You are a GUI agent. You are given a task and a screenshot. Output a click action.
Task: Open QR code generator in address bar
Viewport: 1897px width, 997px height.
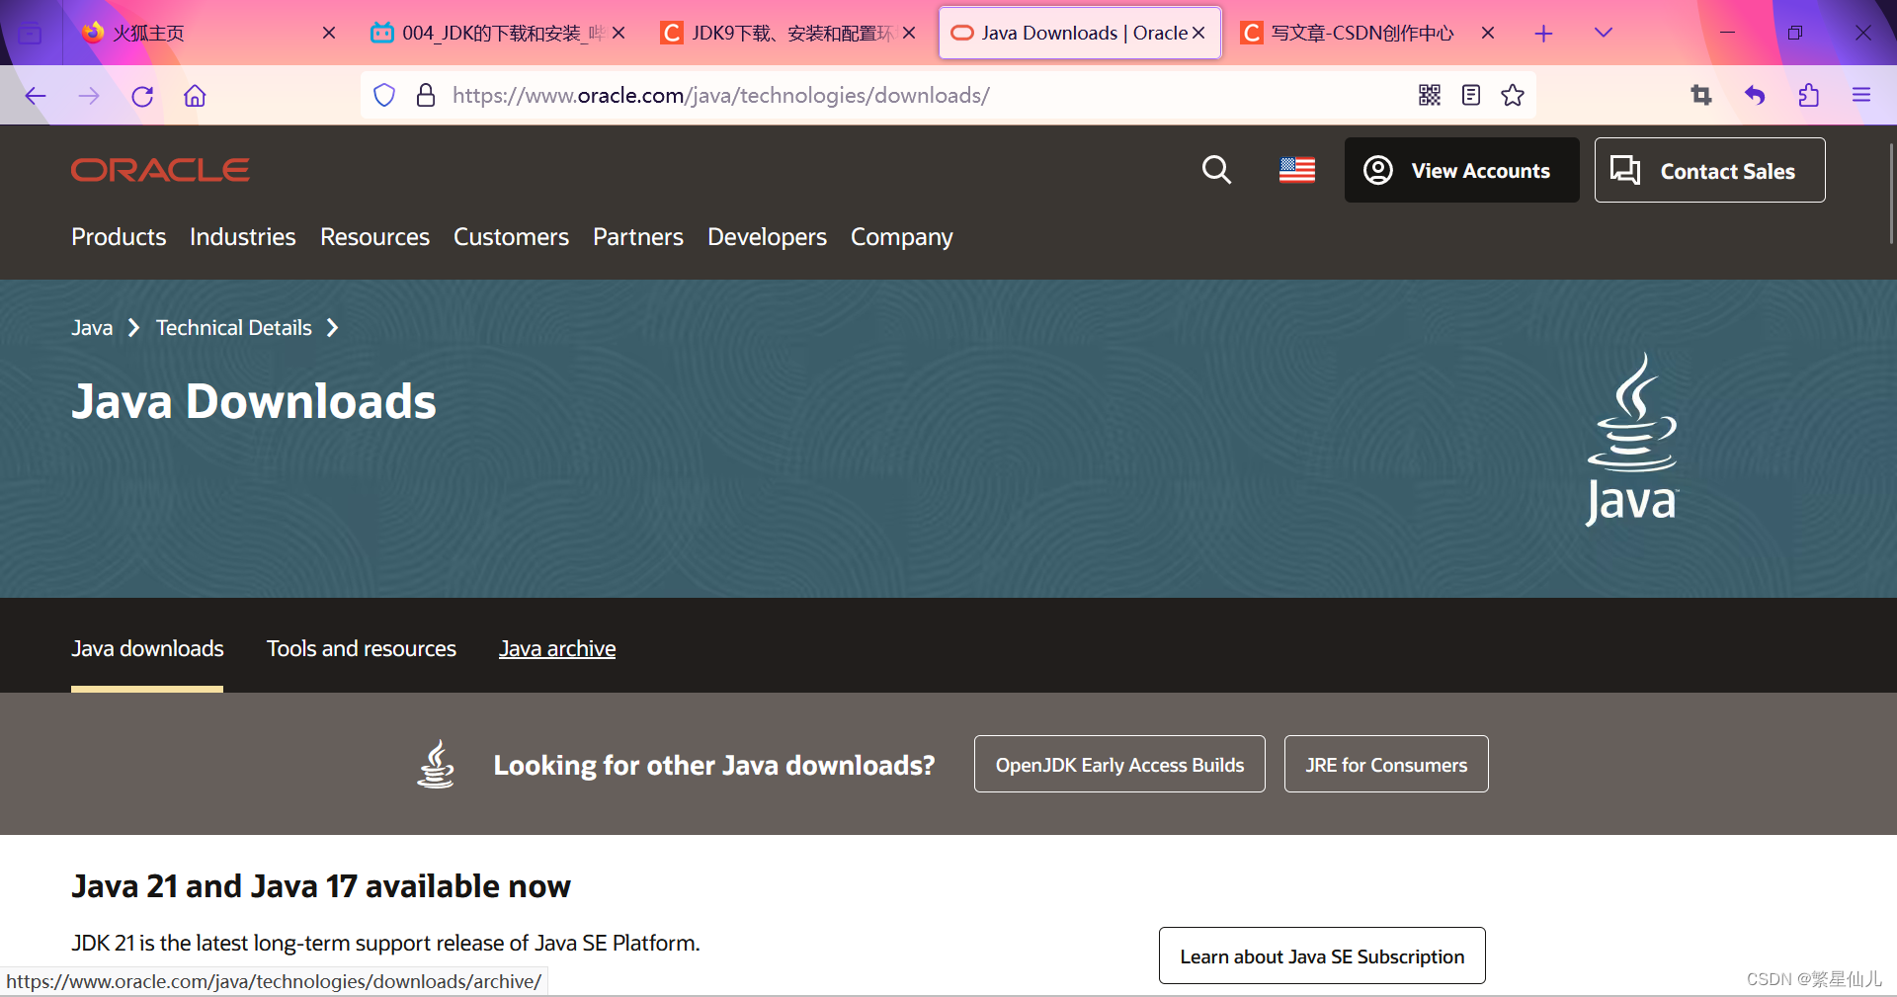click(x=1430, y=95)
